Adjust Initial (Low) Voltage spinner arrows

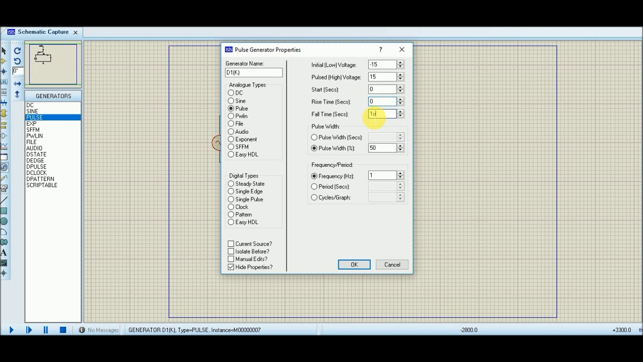pos(400,64)
